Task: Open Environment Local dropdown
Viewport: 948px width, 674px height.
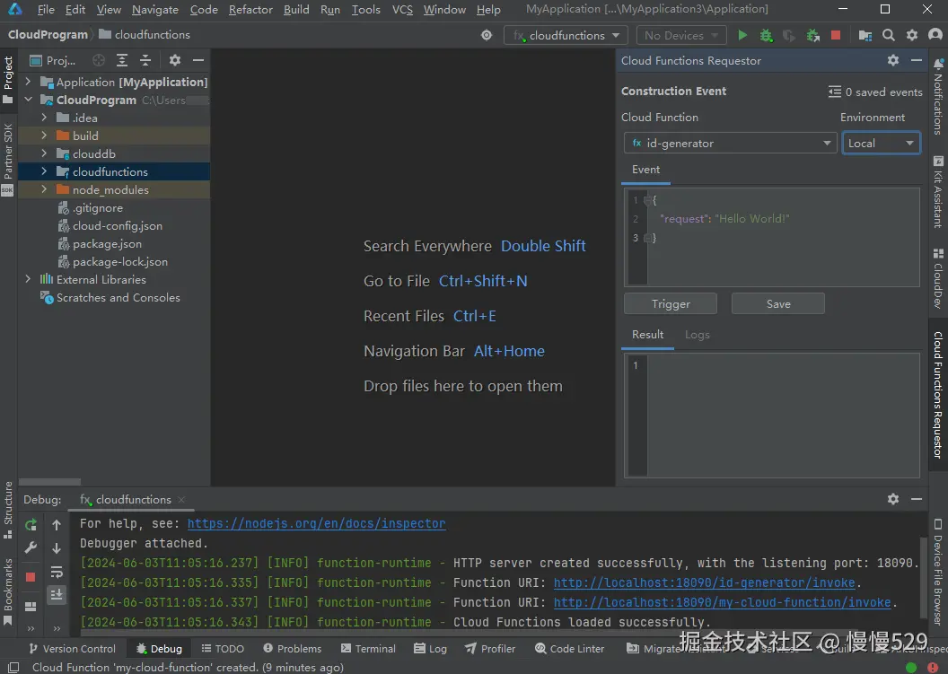Action: [x=881, y=144]
